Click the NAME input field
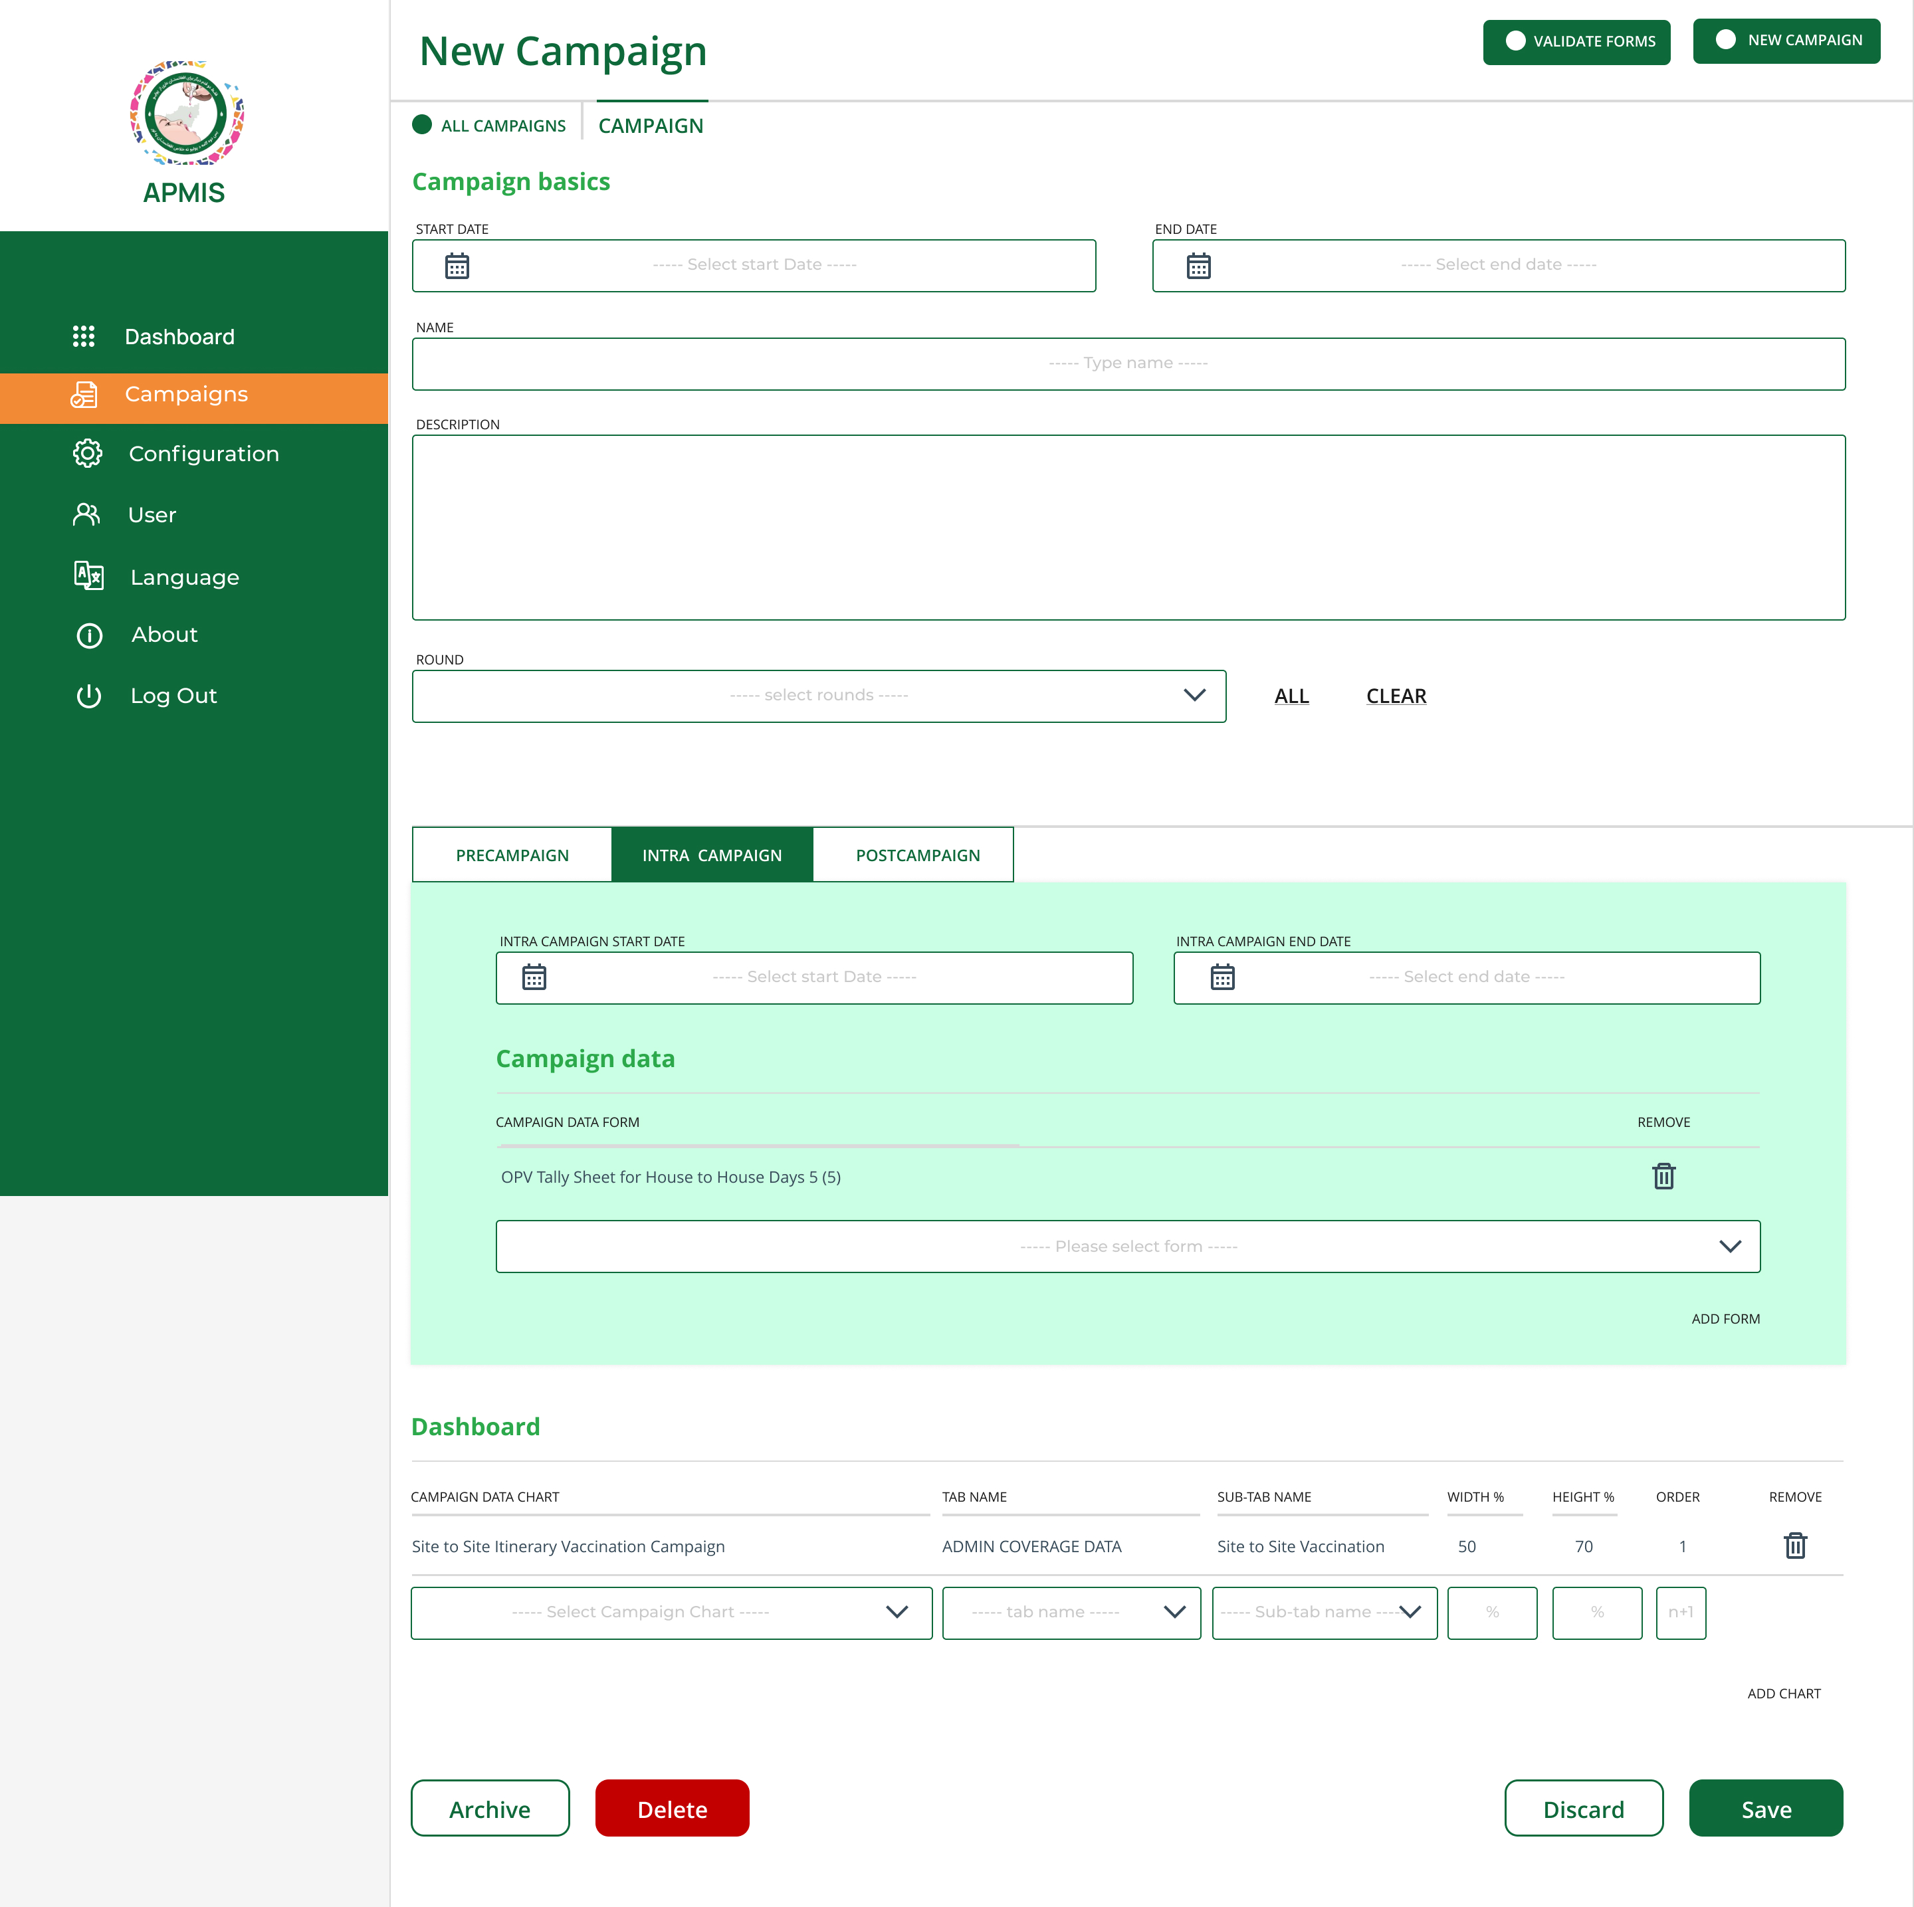Viewport: 1914px width, 1907px height. [x=1128, y=363]
